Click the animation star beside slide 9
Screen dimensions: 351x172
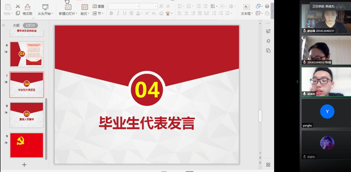[x=6, y=143]
